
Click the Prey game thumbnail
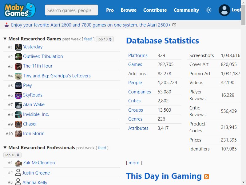tap(18, 86)
